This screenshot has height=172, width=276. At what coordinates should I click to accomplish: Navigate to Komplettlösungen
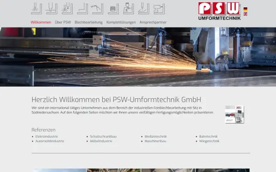click(121, 22)
